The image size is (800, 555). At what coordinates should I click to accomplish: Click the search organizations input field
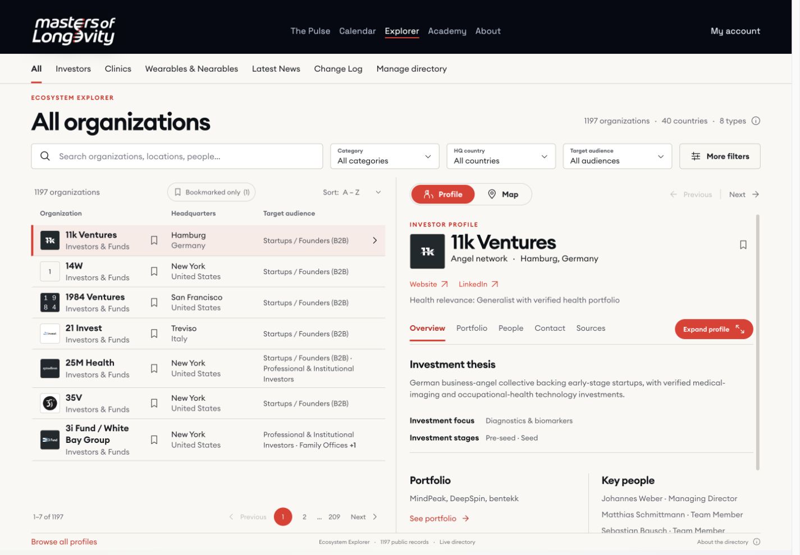(177, 156)
